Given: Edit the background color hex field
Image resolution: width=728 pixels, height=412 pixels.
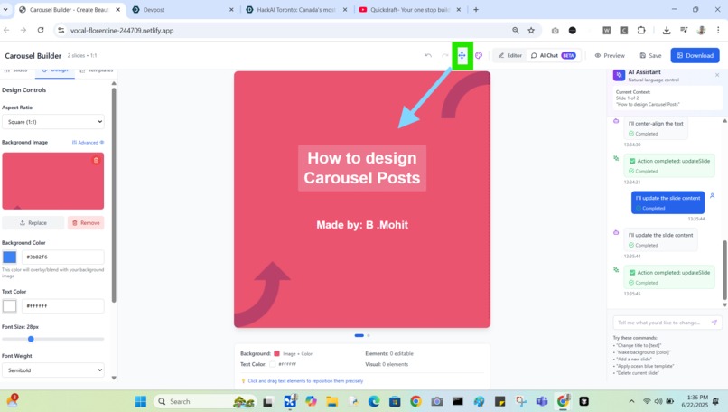Looking at the screenshot, I should (x=62, y=257).
